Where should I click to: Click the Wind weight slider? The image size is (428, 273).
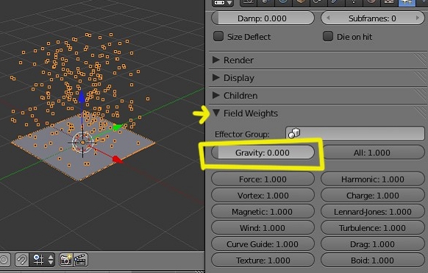(x=263, y=227)
